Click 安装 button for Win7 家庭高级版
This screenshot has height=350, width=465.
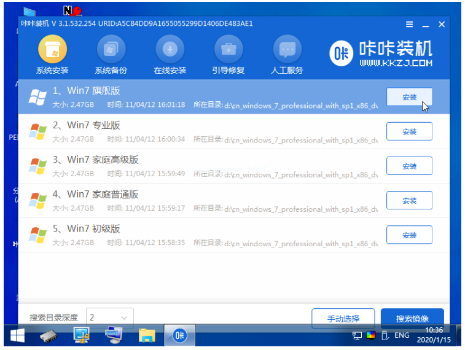[x=409, y=166]
